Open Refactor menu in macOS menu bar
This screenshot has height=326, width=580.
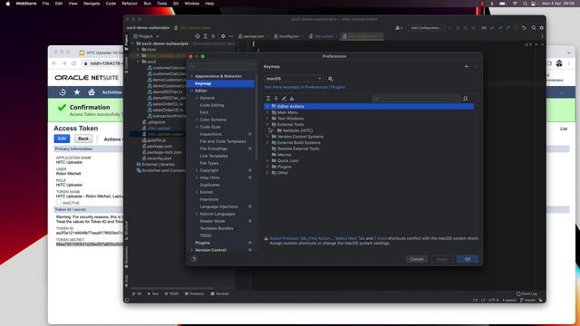(130, 4)
